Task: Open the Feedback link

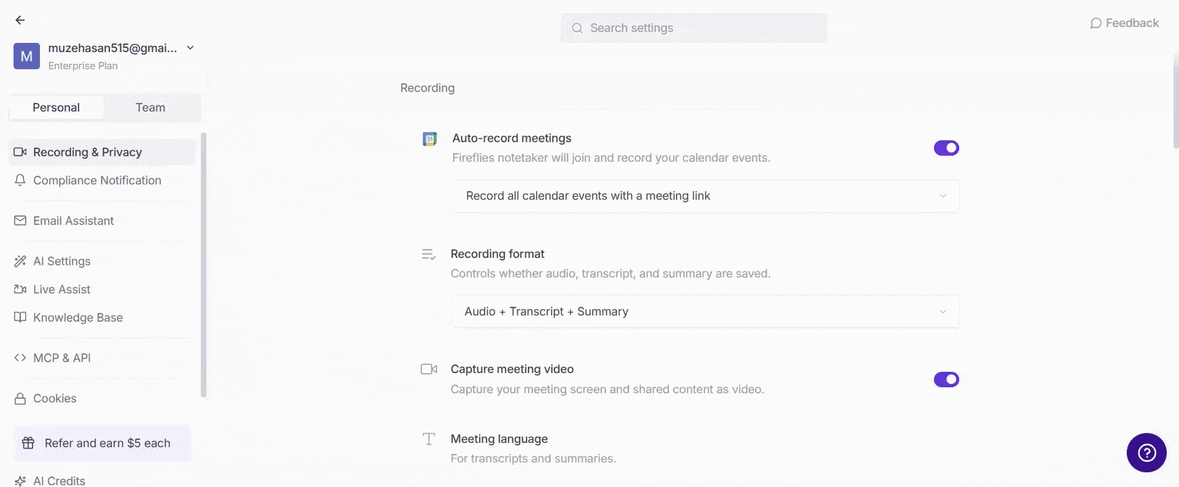Action: pyautogui.click(x=1124, y=23)
